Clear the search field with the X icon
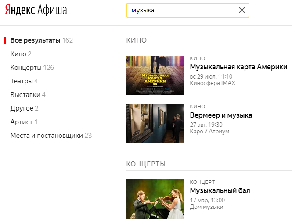This screenshot has height=222, width=292. tap(242, 10)
